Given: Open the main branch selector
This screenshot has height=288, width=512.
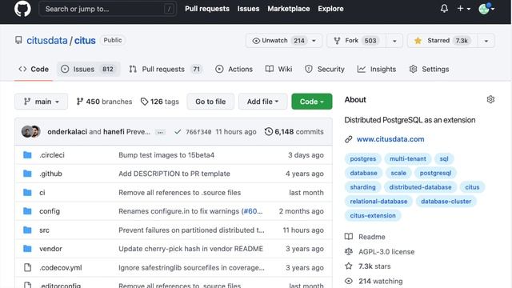Looking at the screenshot, I should click(41, 102).
